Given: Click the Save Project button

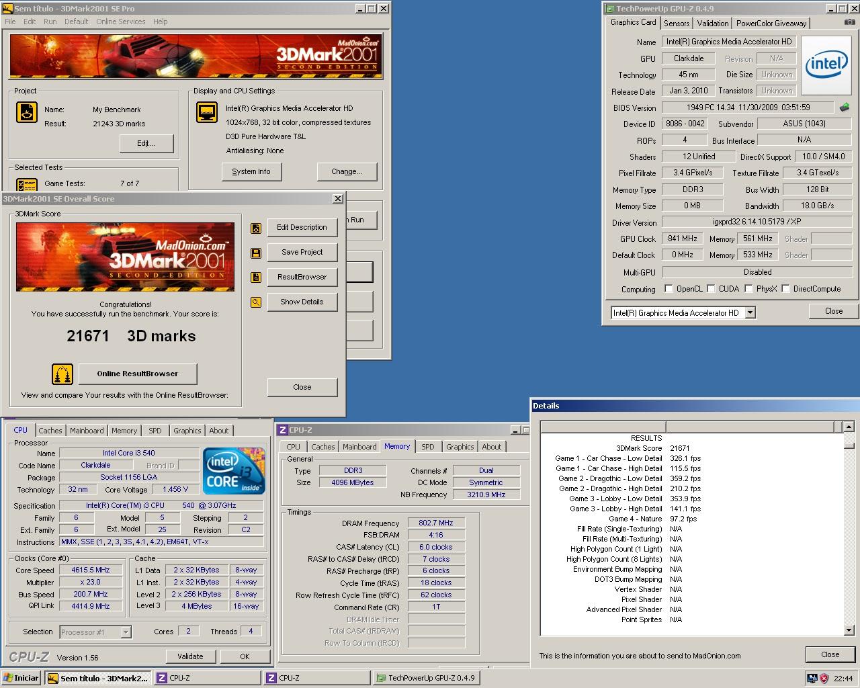Looking at the screenshot, I should (x=302, y=253).
